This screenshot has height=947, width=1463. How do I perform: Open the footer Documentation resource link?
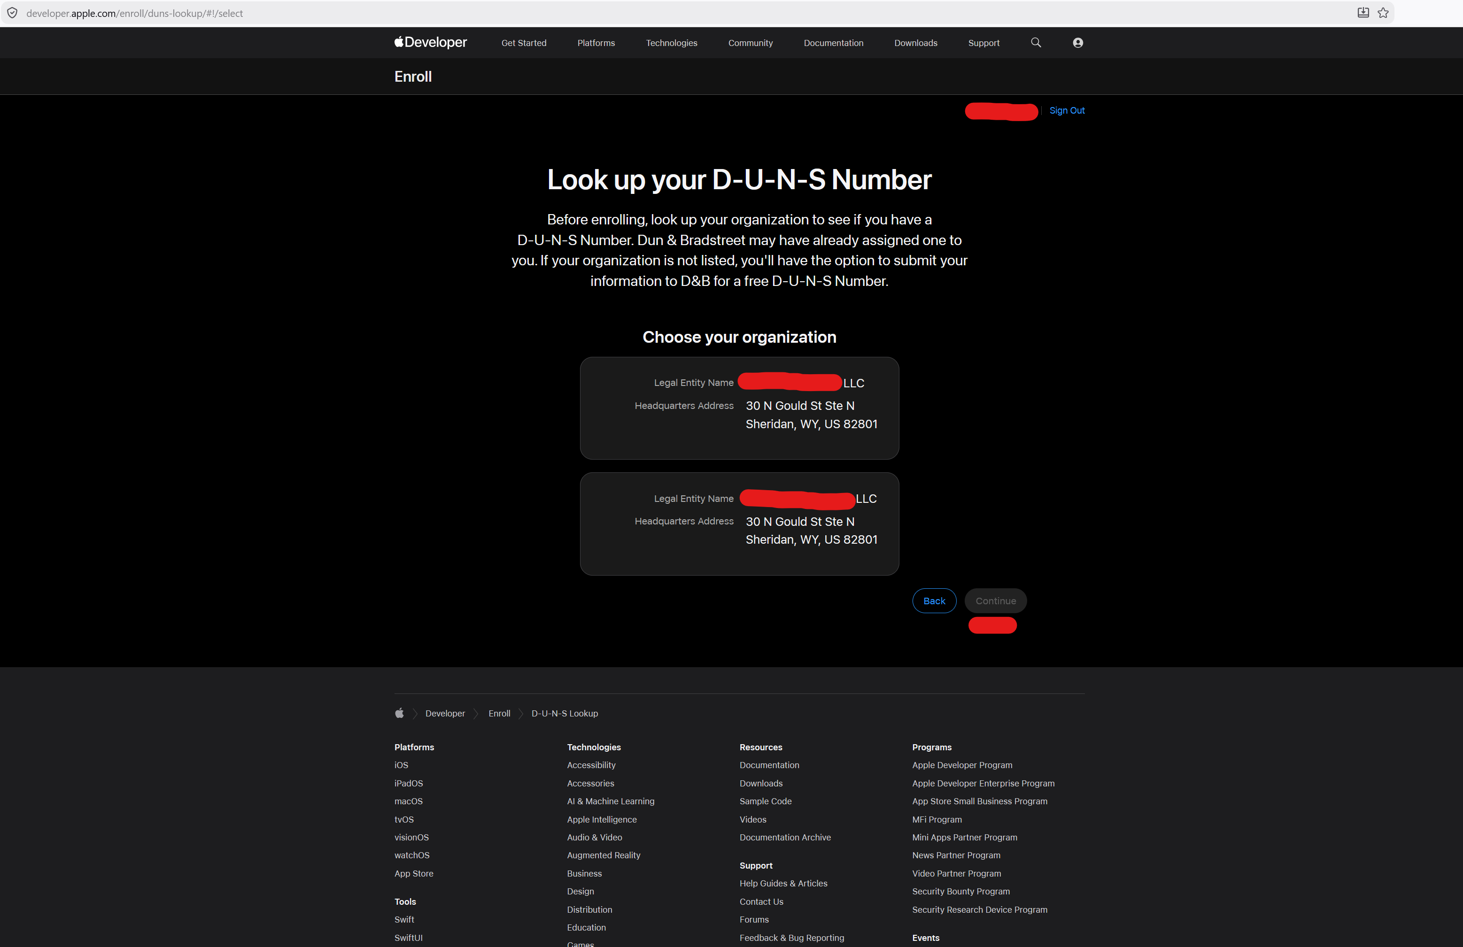[x=769, y=765]
